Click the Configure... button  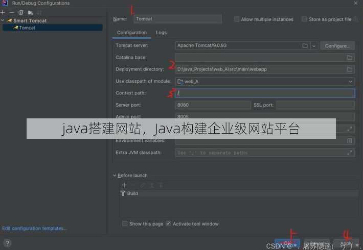coord(337,46)
